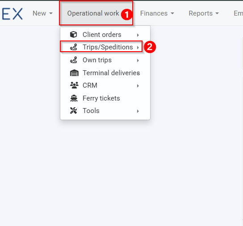This screenshot has height=226, width=243.
Task: Expand the Client orders submenu arrow
Action: [138, 35]
